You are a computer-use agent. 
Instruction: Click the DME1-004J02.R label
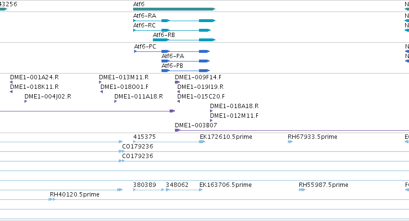[48, 97]
